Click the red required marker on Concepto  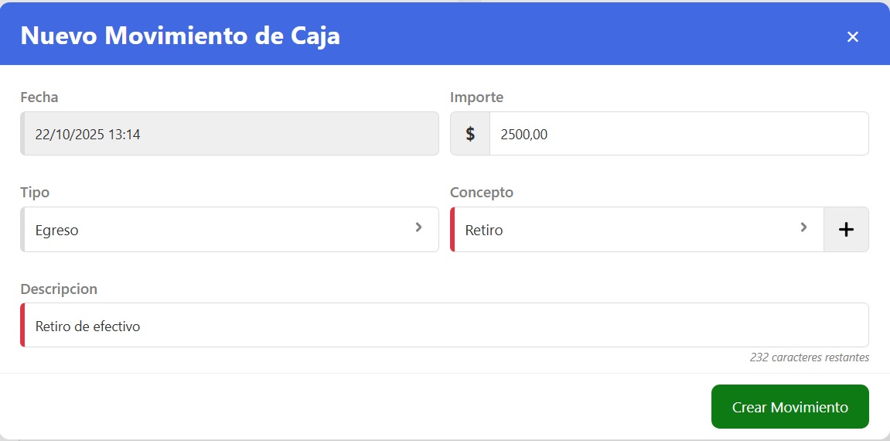point(452,230)
